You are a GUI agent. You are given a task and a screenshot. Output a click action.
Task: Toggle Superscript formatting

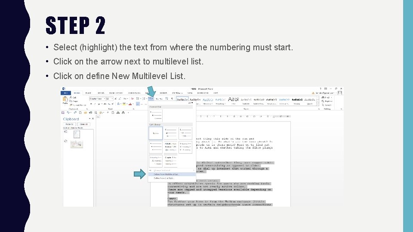pyautogui.click(x=113, y=104)
